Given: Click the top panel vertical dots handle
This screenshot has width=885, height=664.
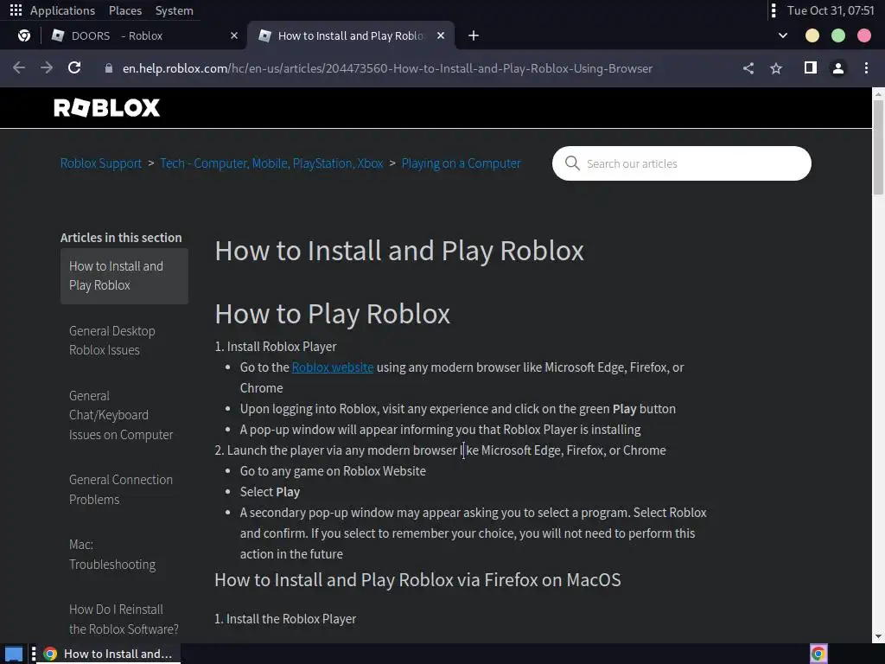Looking at the screenshot, I should coord(774,10).
